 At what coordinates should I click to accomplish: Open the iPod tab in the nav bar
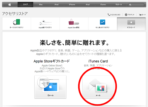[x=57, y=4]
